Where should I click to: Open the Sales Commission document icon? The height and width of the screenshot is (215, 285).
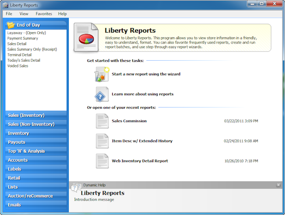(102, 121)
